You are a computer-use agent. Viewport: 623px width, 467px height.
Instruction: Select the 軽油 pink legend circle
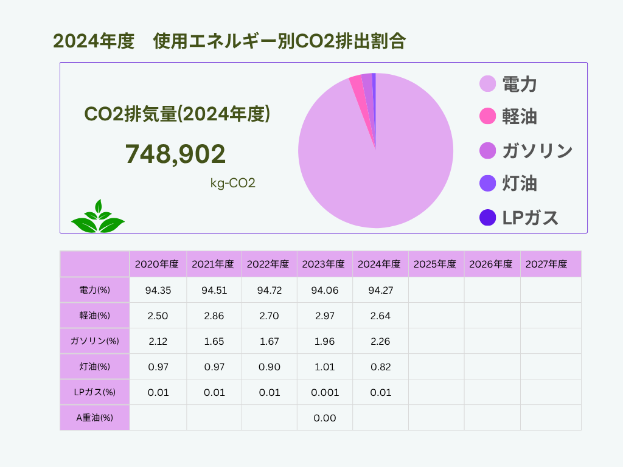(488, 117)
